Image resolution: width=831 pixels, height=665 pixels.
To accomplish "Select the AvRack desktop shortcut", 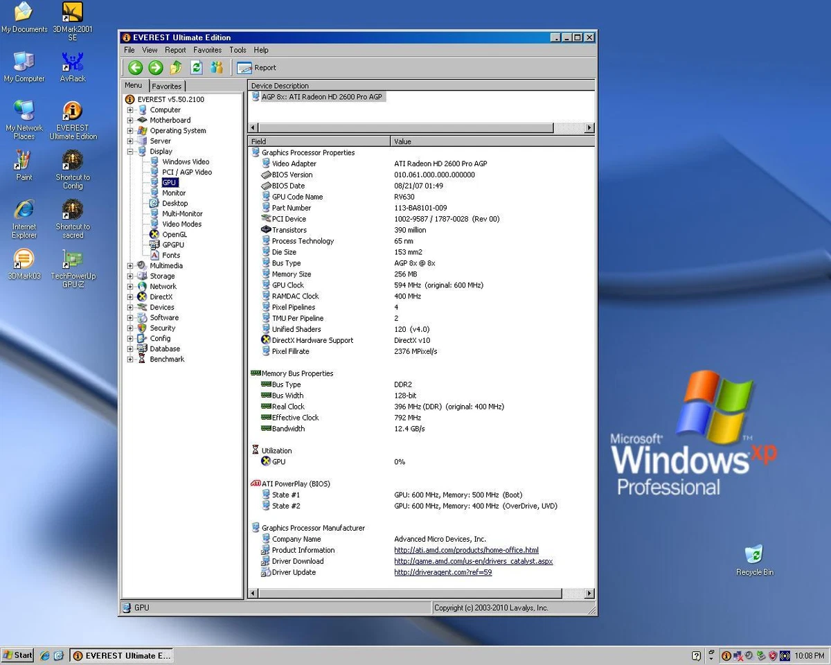I will point(73,67).
